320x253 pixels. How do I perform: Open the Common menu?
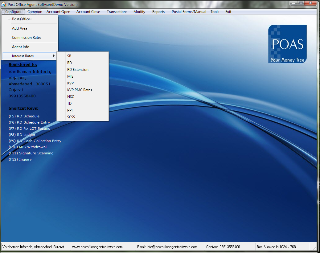tap(35, 12)
